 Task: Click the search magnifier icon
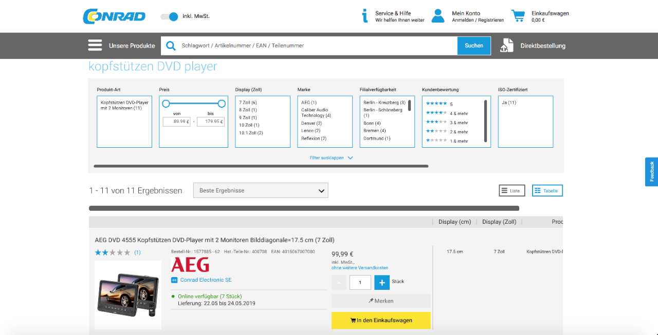[171, 46]
